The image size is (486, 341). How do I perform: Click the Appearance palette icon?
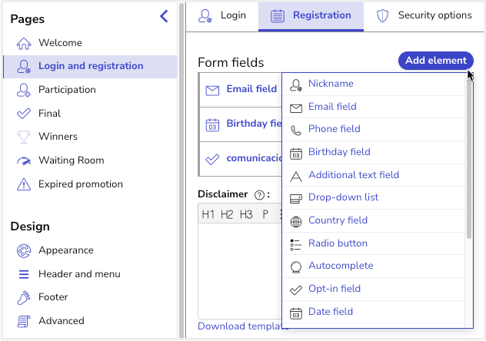[x=24, y=250]
